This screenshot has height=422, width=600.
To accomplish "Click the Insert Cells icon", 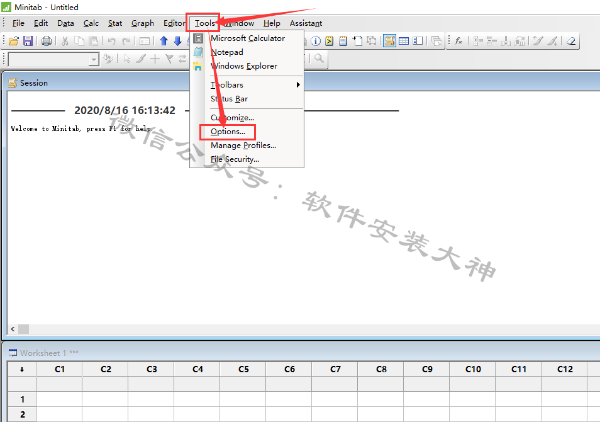I will tap(478, 41).
